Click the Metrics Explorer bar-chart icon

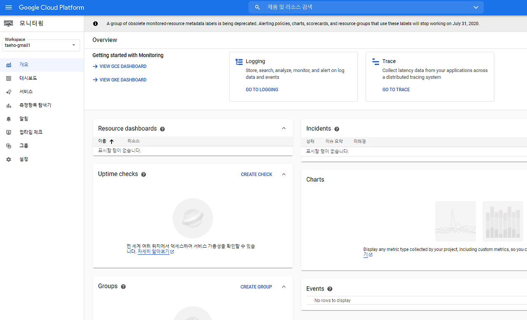tap(9, 105)
